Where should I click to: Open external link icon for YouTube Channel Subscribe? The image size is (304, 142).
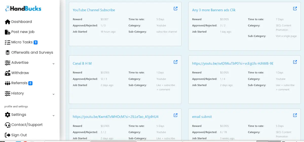(175, 9)
